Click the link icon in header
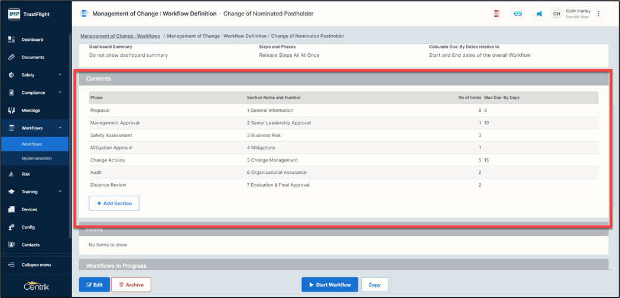This screenshot has width=620, height=298. (518, 14)
